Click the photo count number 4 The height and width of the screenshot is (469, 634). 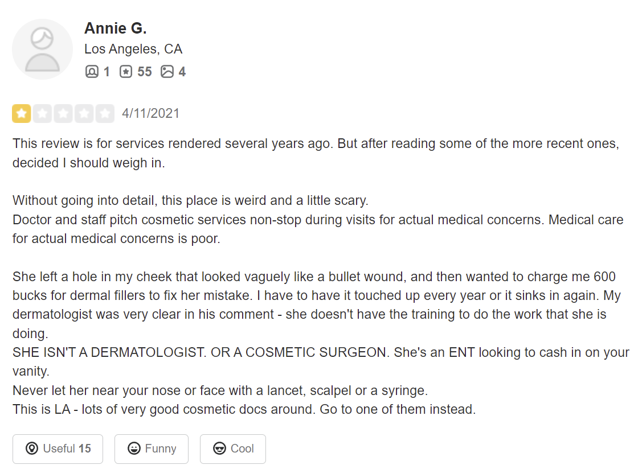pyautogui.click(x=182, y=72)
